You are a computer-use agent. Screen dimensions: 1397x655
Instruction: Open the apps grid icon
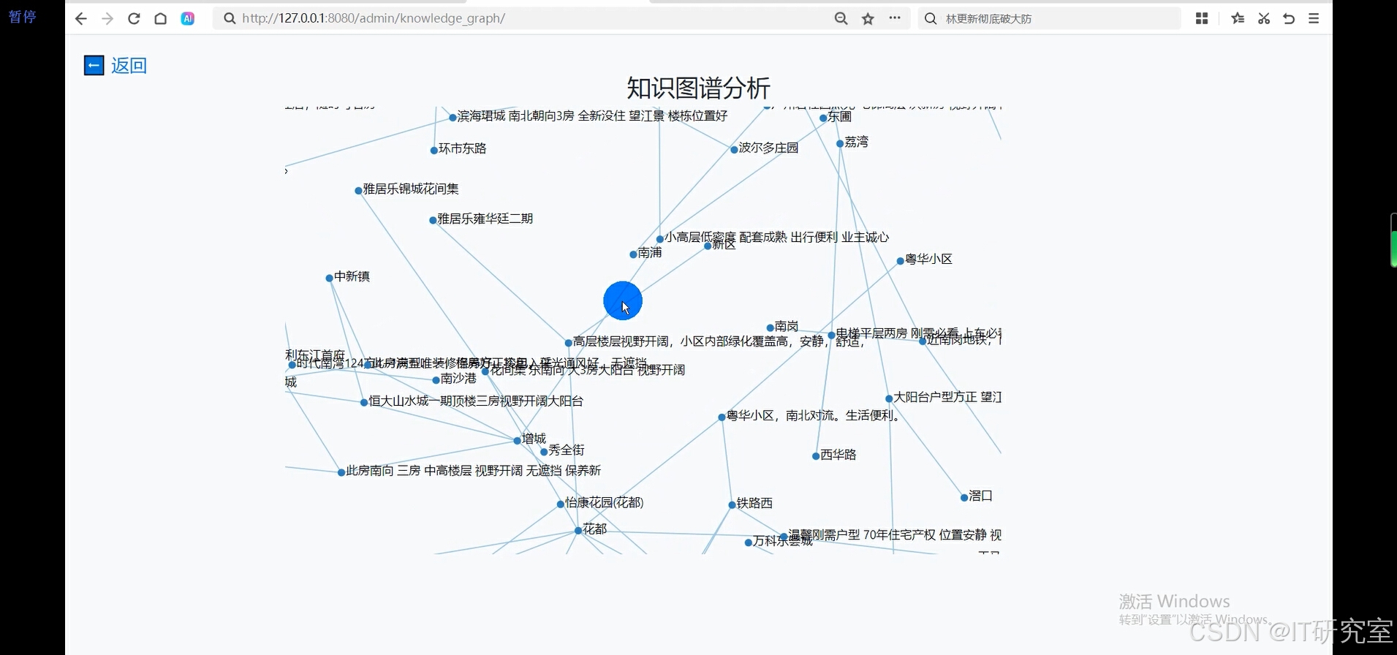pos(1202,19)
